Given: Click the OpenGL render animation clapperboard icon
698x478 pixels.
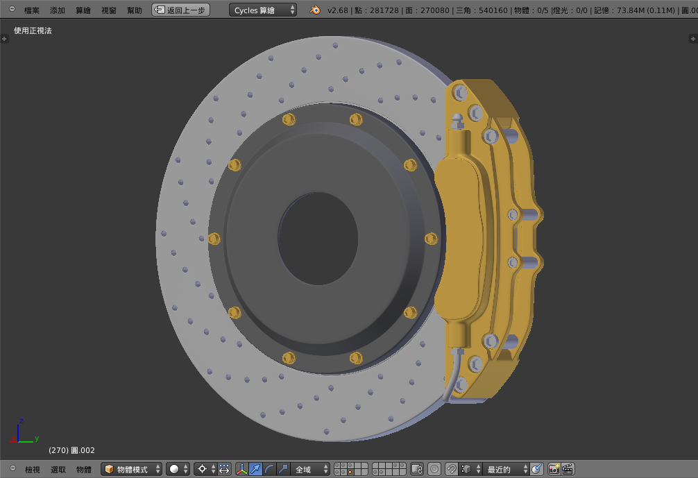Looking at the screenshot, I should [x=568, y=469].
